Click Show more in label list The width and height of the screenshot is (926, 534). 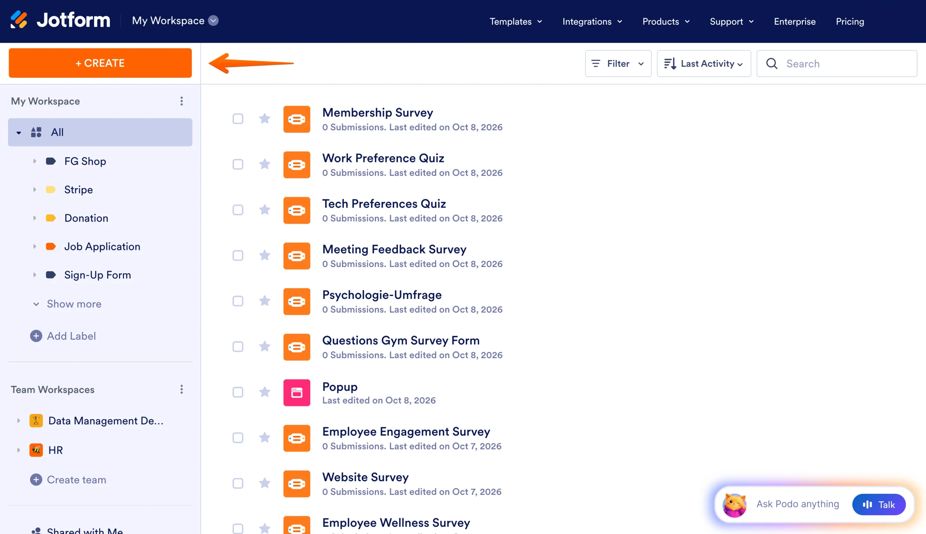click(67, 304)
